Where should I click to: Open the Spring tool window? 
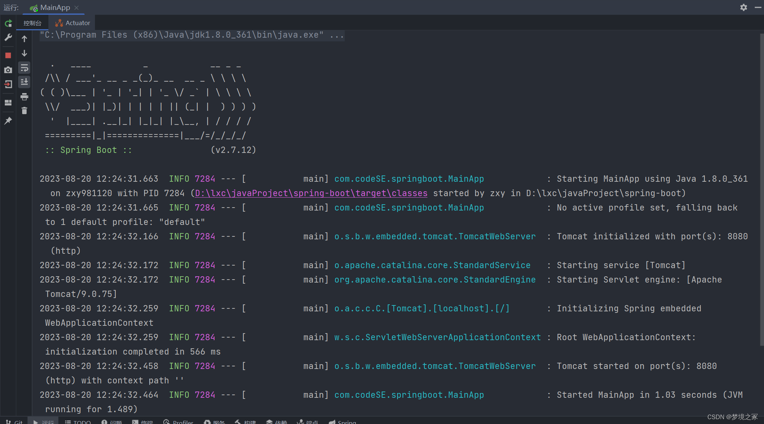click(x=342, y=421)
